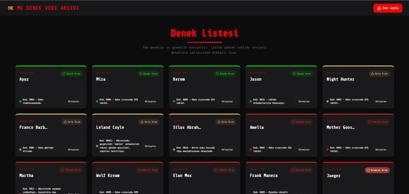
Task: Click the alert icon on Amelia's risk badge
Action: pos(293,122)
